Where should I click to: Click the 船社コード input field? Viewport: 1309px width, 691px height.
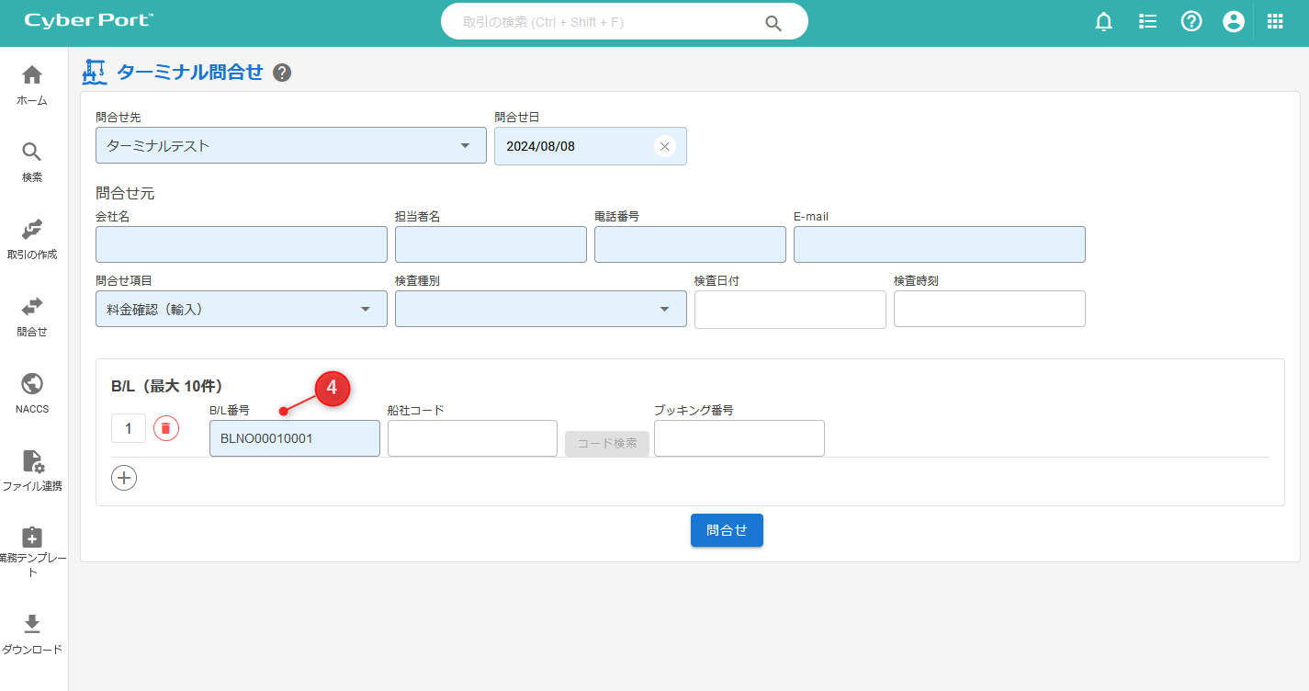pyautogui.click(x=472, y=438)
